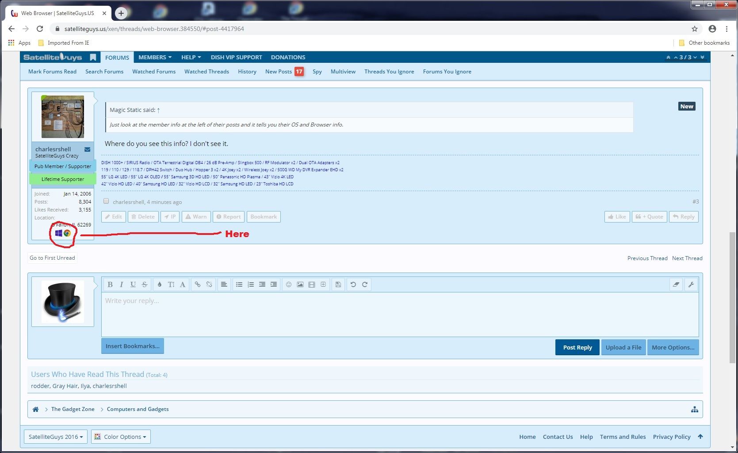Viewport: 738px width, 453px height.
Task: Toggle bold formatting in reply editor
Action: tap(110, 284)
